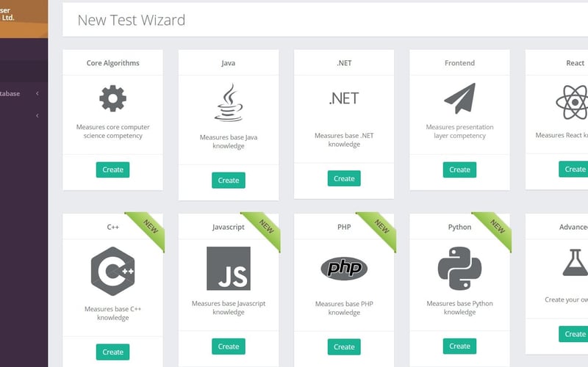Click the C++ card title
This screenshot has height=367, width=588.
tap(113, 227)
